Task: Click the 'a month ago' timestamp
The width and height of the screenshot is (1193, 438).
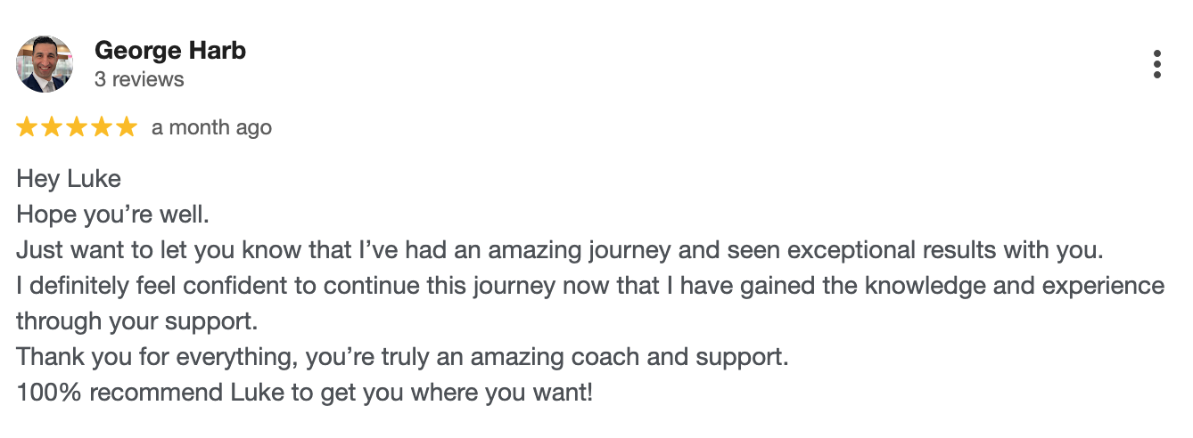Action: [x=211, y=127]
